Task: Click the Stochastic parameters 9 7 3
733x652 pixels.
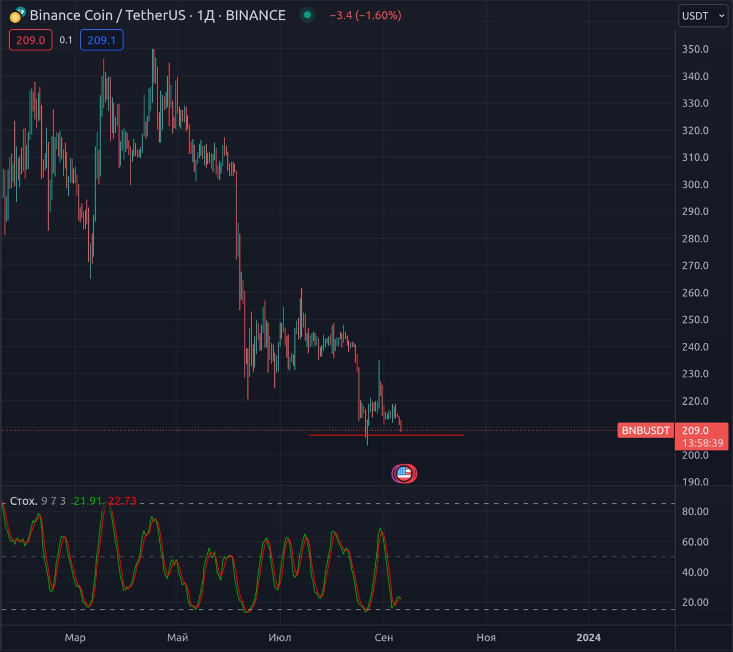Action: point(53,501)
